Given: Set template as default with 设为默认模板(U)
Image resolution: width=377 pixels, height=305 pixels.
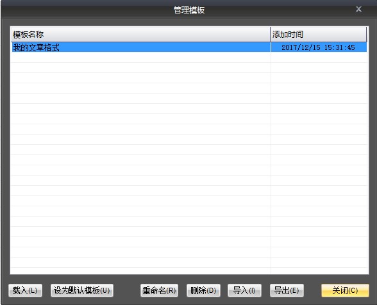Looking at the screenshot, I should pos(82,290).
